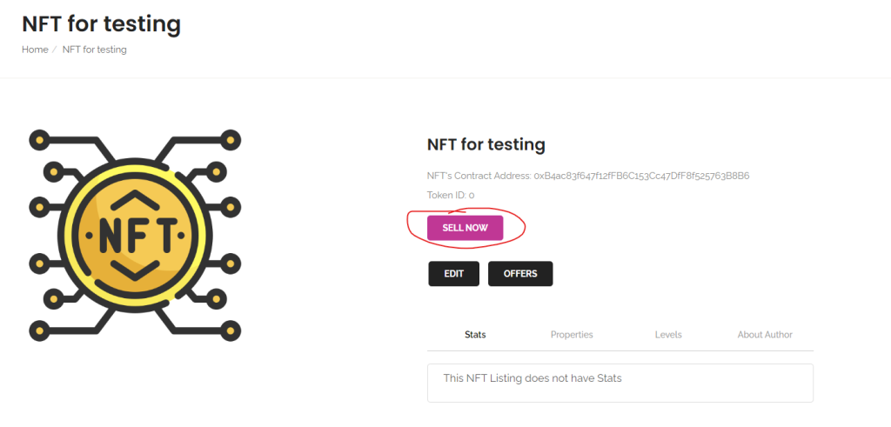Click the NFT name heading above contract address
Image resolution: width=891 pixels, height=427 pixels.
pyautogui.click(x=486, y=144)
